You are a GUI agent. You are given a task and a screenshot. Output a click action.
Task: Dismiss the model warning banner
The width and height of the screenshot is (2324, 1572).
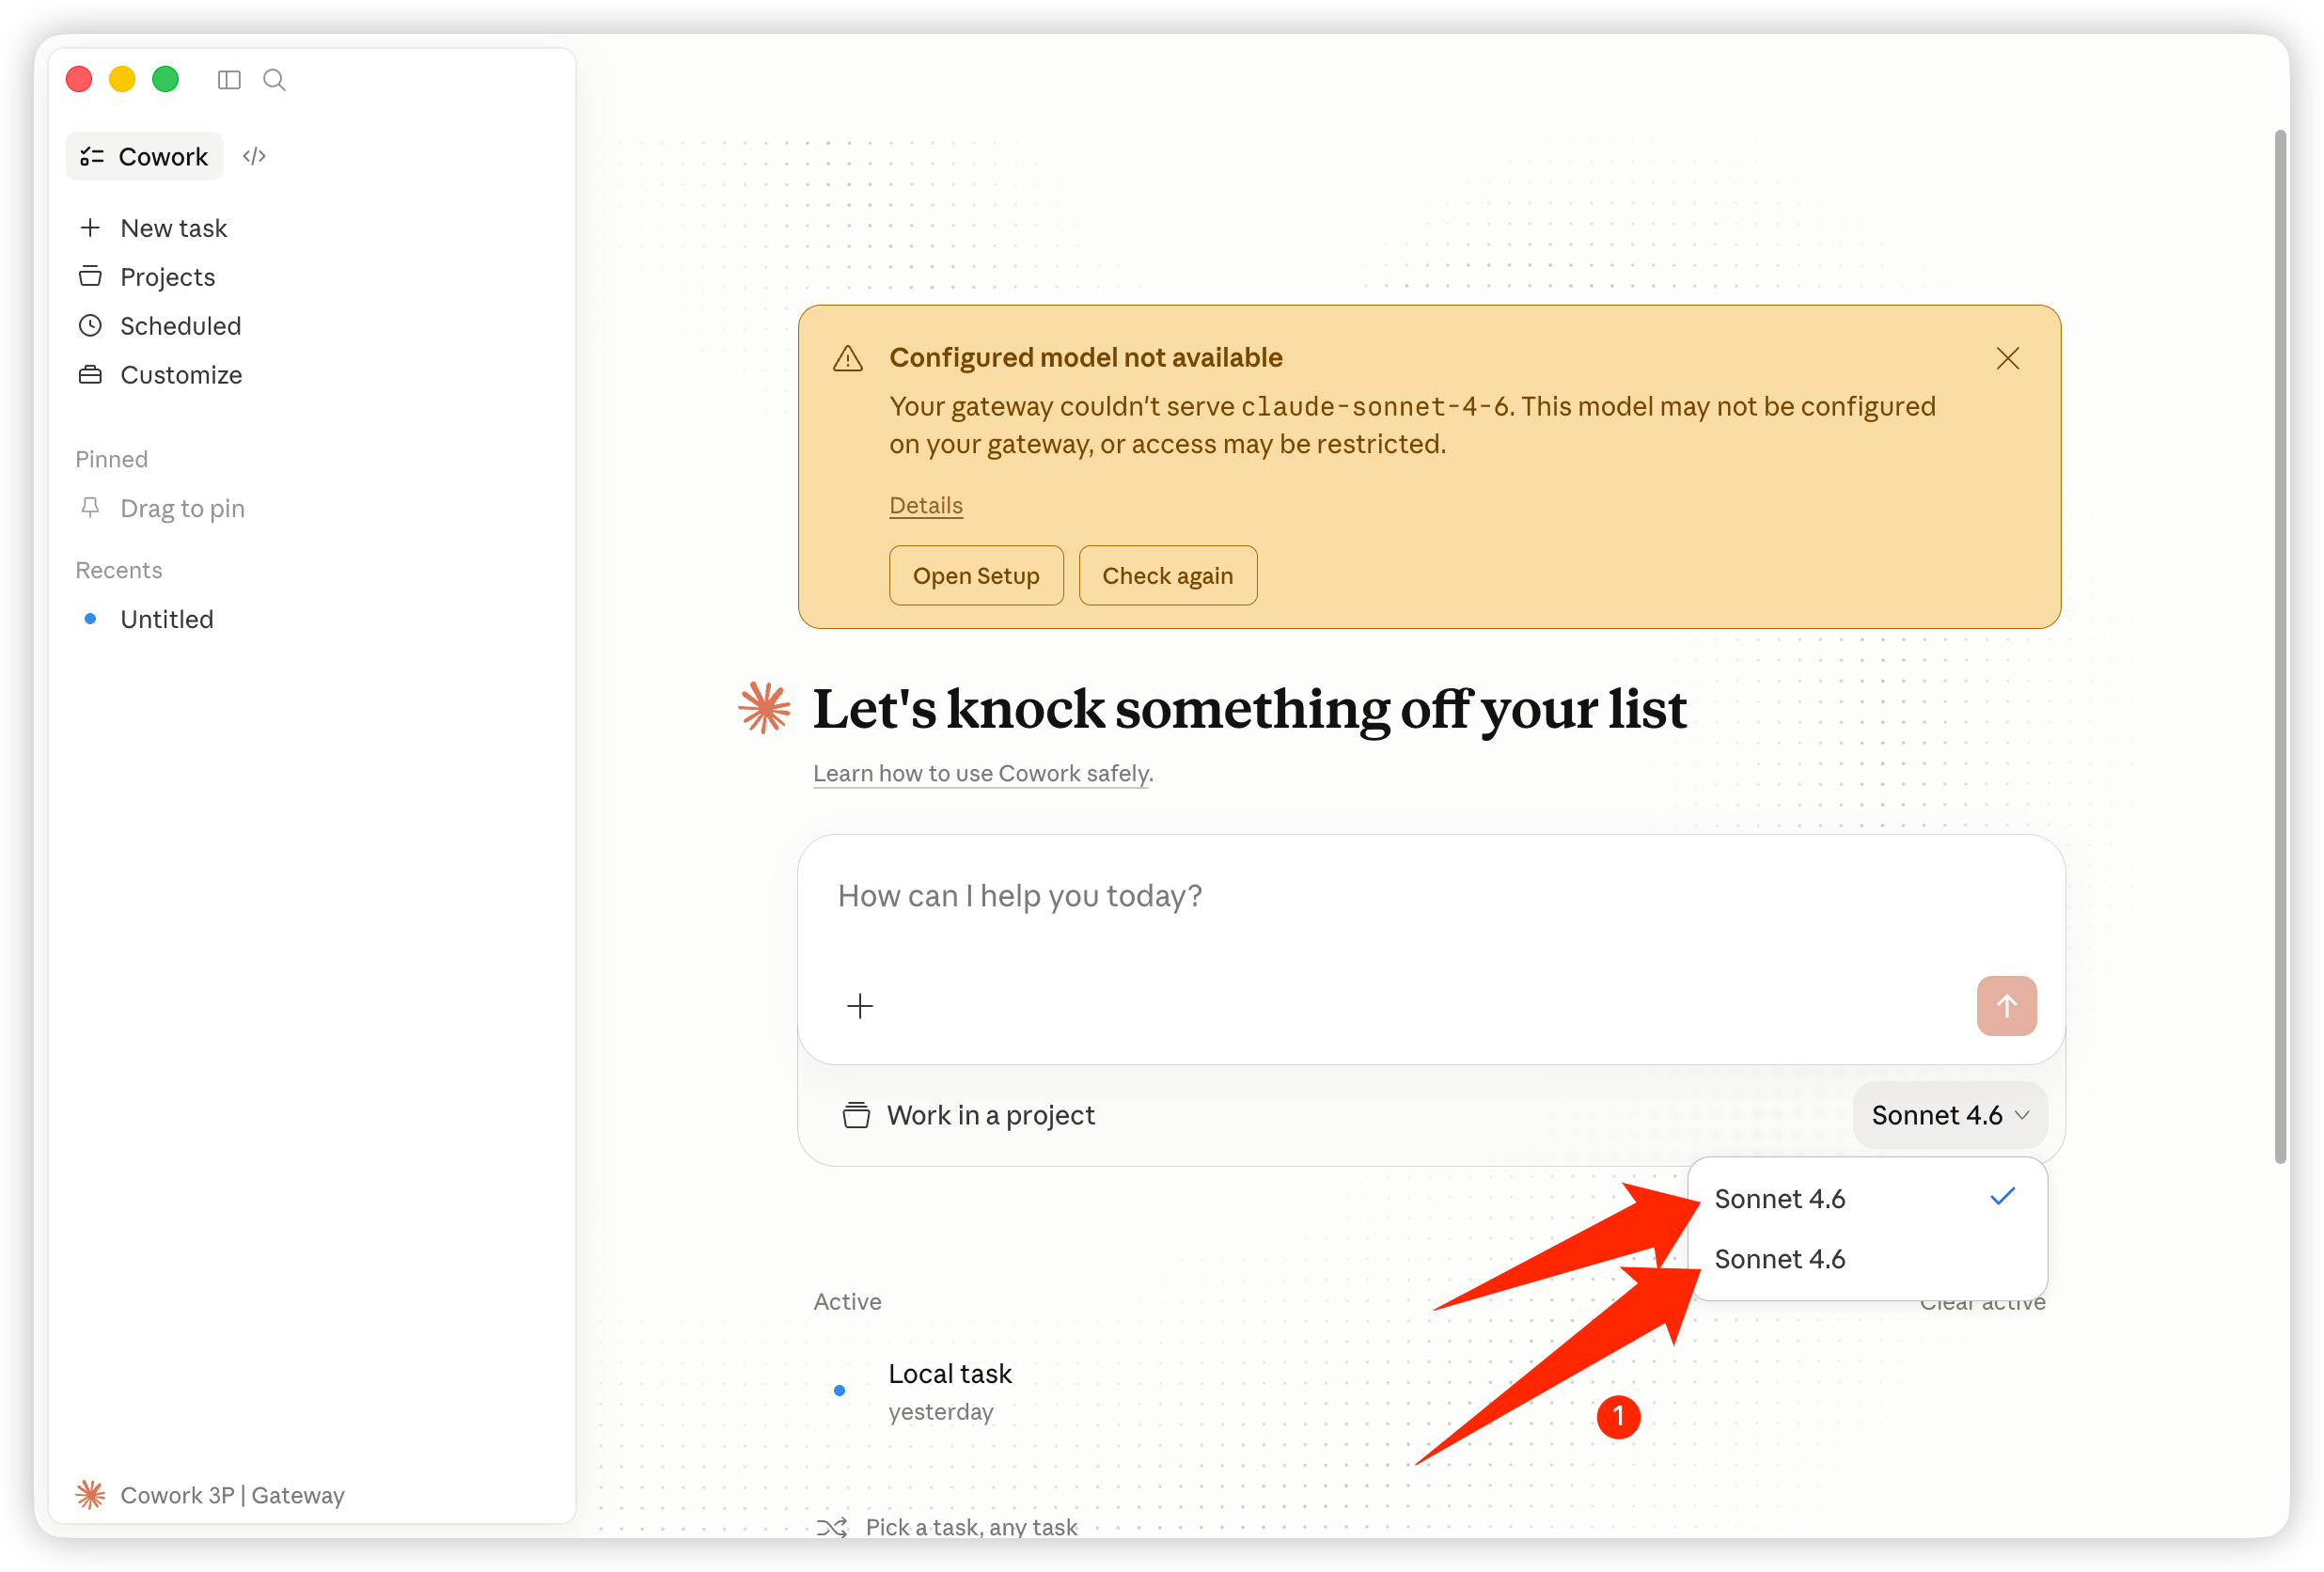[x=2007, y=358]
